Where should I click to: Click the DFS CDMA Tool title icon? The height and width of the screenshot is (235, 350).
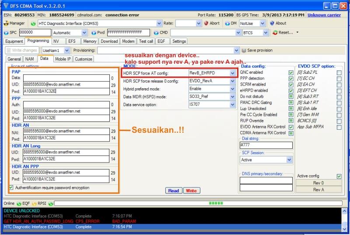click(x=6, y=6)
